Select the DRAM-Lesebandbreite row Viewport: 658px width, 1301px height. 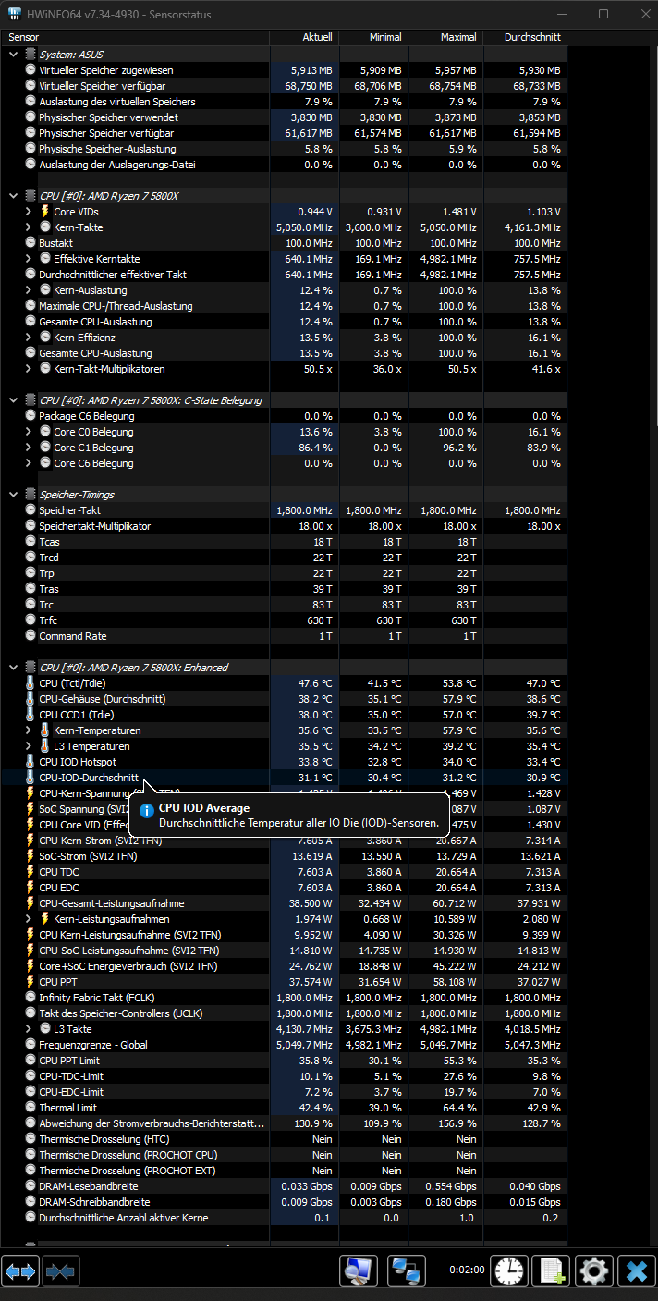pyautogui.click(x=283, y=1186)
